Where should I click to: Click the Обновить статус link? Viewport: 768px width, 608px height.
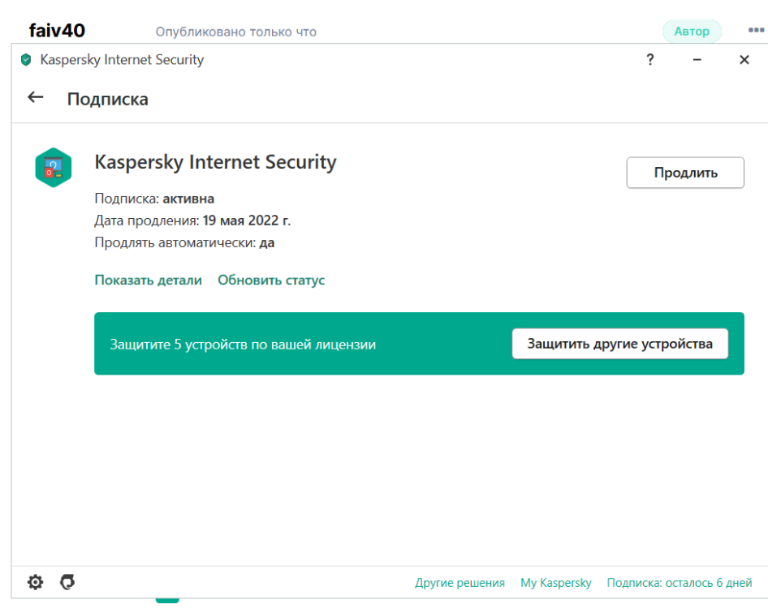(271, 280)
